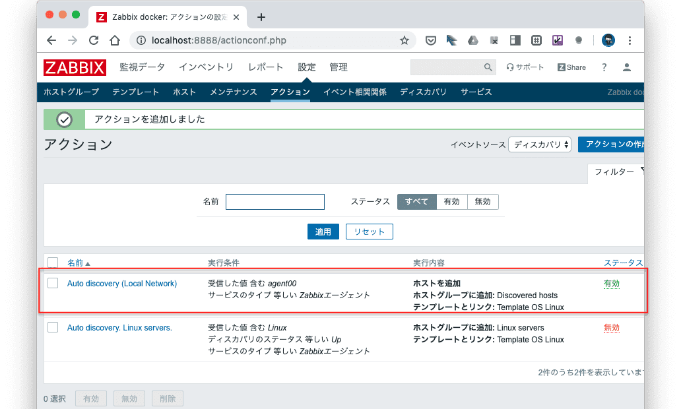Click the address bar URL
Image resolution: width=681 pixels, height=409 pixels.
point(219,40)
